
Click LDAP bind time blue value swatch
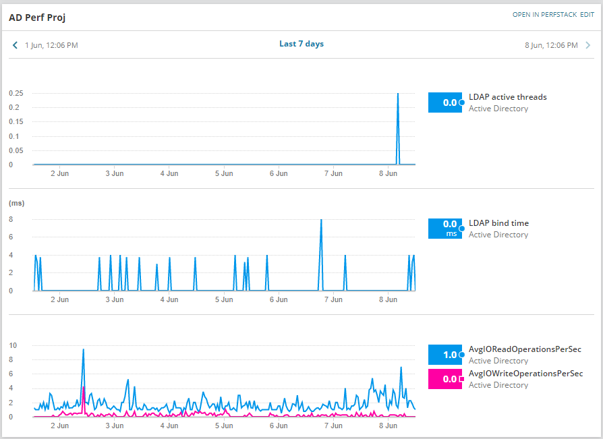tap(445, 229)
